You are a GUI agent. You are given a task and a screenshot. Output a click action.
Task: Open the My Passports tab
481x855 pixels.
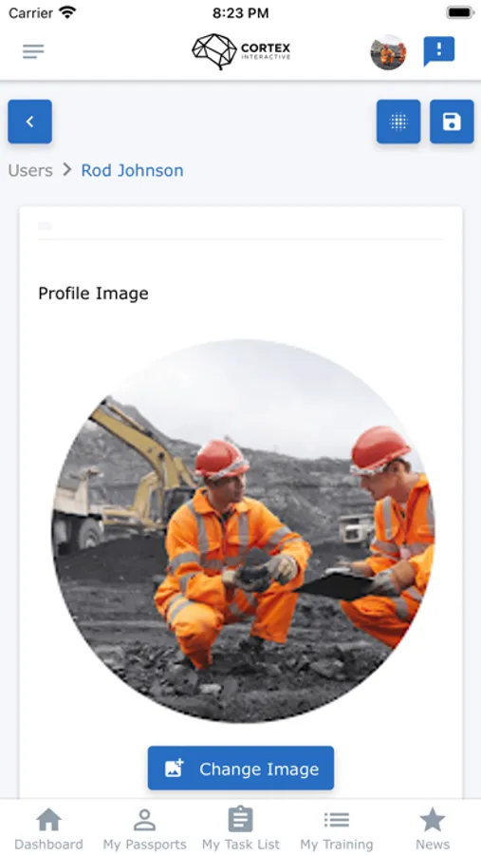click(144, 828)
